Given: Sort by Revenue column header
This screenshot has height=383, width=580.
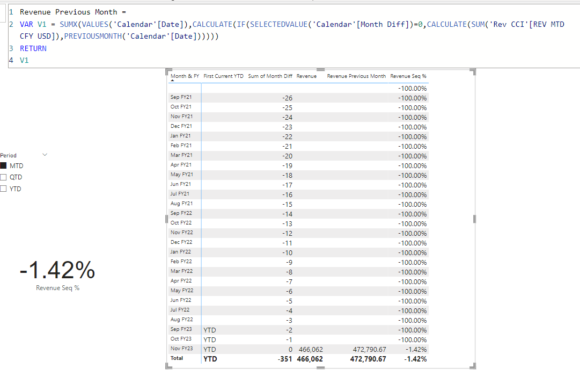Looking at the screenshot, I should 306,76.
